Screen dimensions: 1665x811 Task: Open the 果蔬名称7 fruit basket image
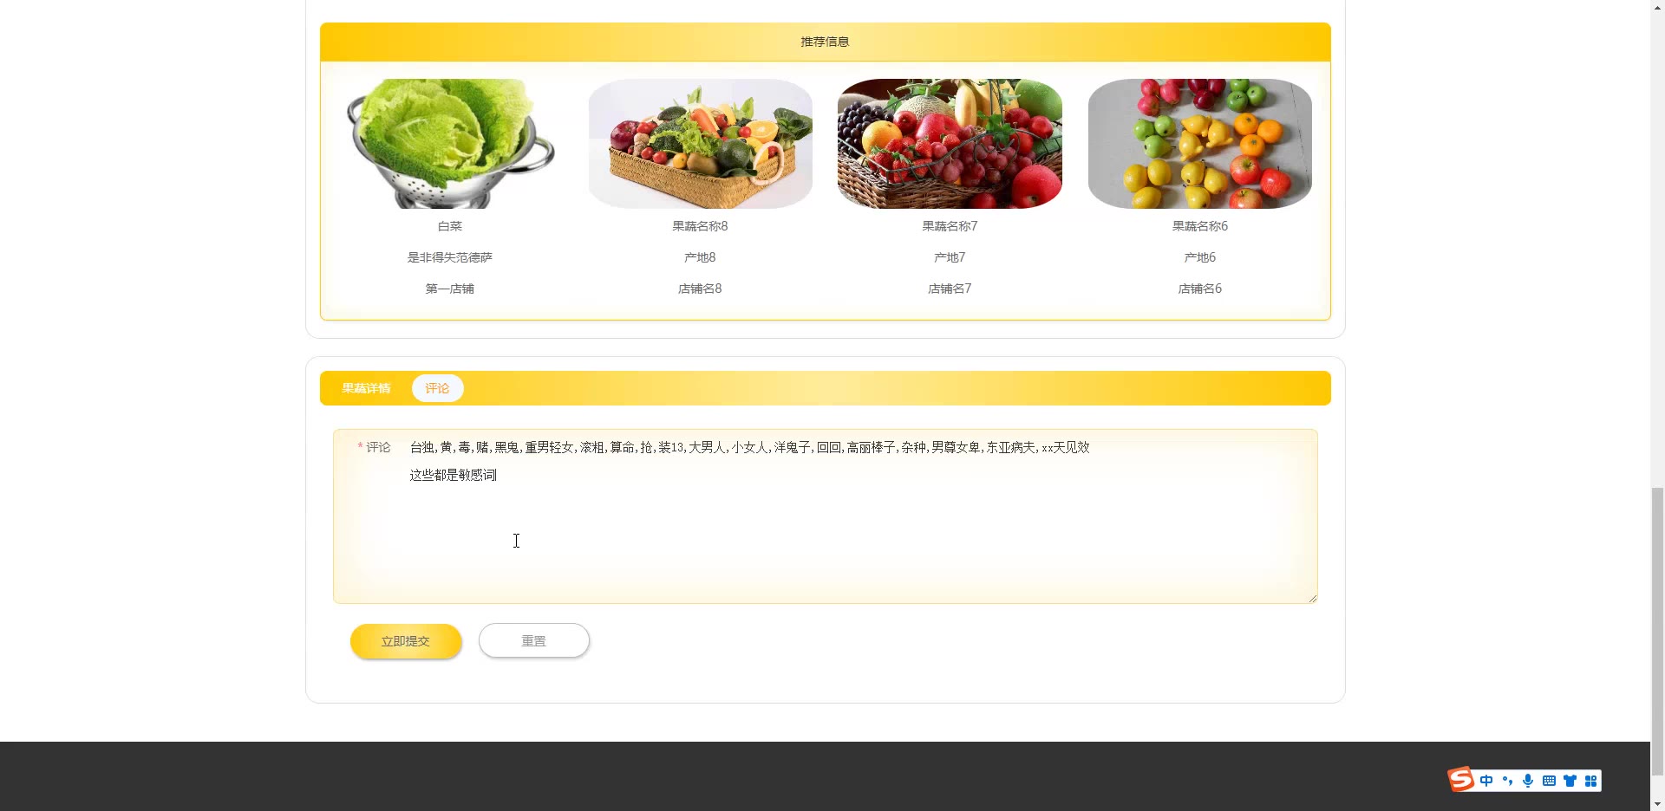click(950, 144)
